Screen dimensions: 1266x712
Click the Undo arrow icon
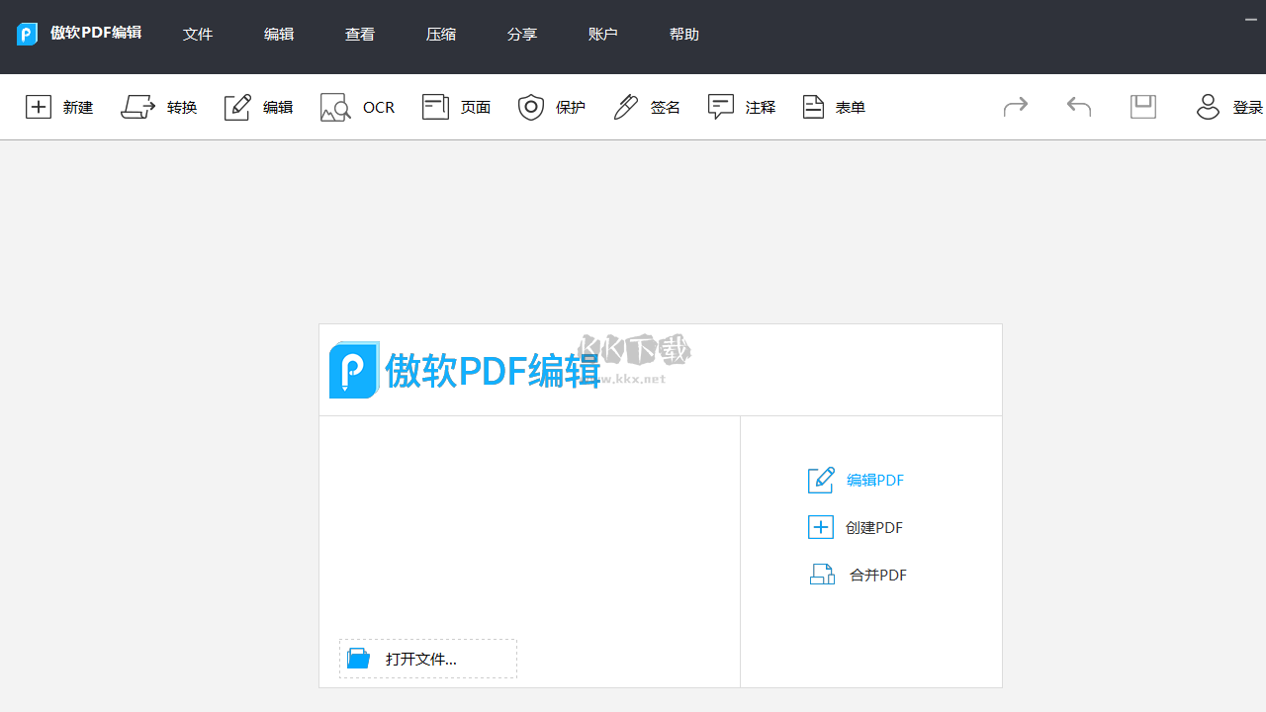pyautogui.click(x=1078, y=106)
